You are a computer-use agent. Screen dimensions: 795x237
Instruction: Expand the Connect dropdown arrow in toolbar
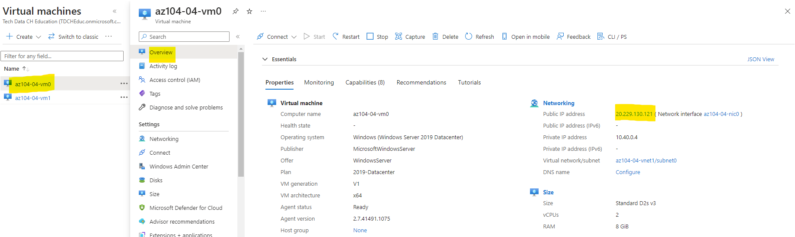pyautogui.click(x=294, y=37)
